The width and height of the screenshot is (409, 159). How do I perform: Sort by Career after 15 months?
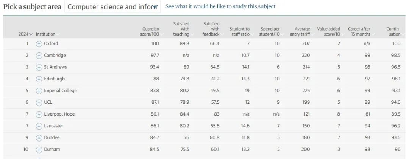[x=360, y=31]
